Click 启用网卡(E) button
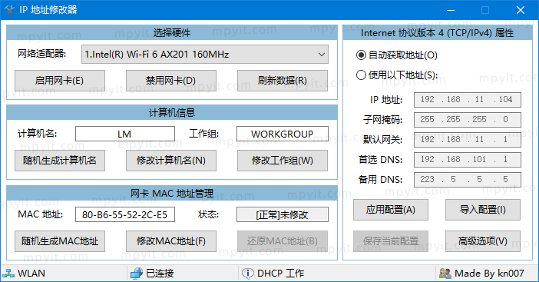This screenshot has height=282, width=539. click(x=60, y=81)
